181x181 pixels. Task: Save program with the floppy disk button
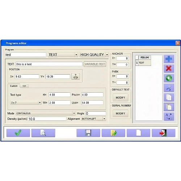pyautogui.click(x=88, y=133)
